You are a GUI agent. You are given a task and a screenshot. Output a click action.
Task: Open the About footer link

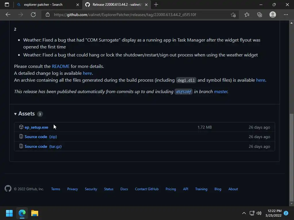233,189
